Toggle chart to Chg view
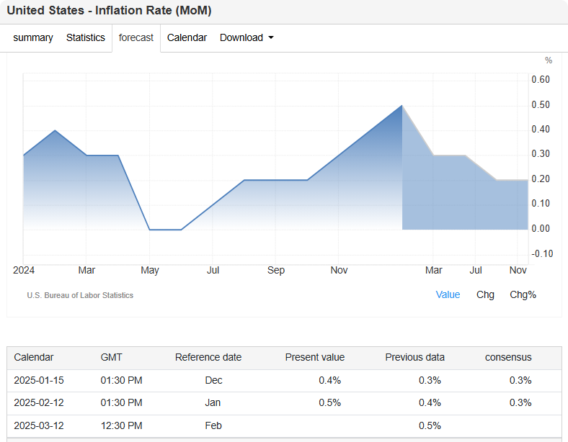568x442 pixels. click(485, 294)
